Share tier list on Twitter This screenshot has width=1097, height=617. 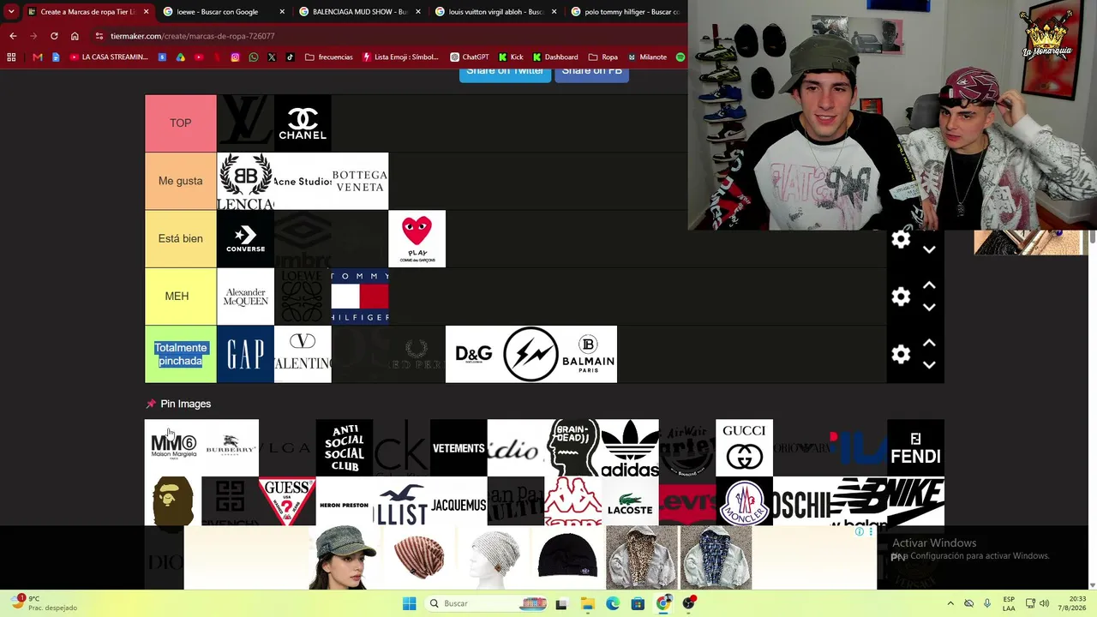tap(505, 73)
